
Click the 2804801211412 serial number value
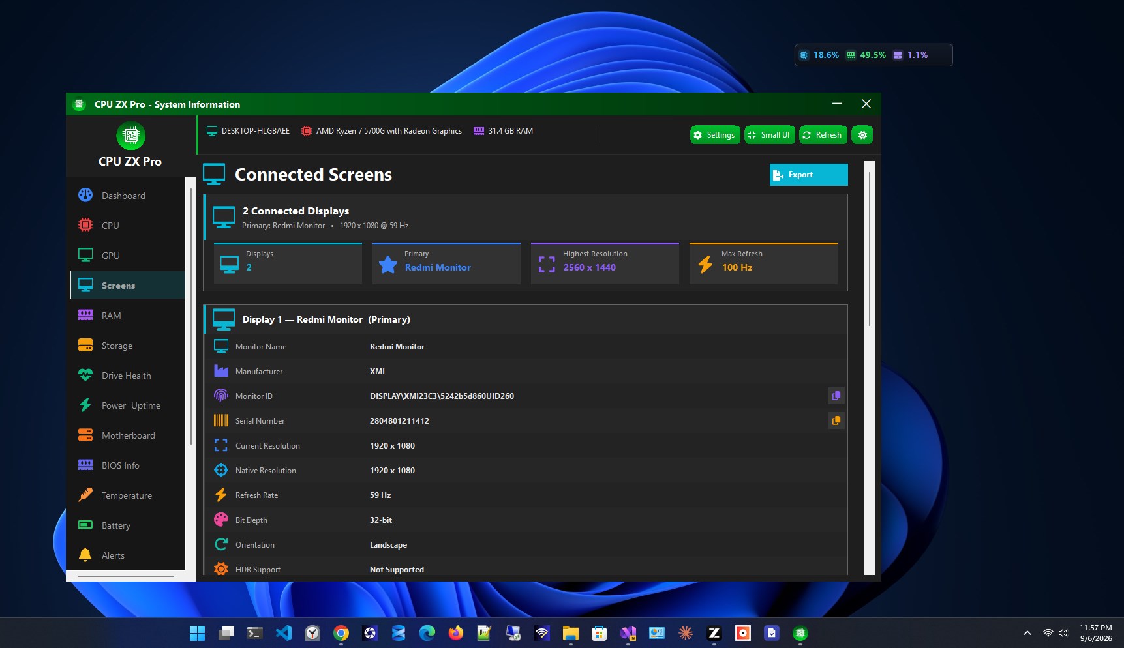[399, 421]
